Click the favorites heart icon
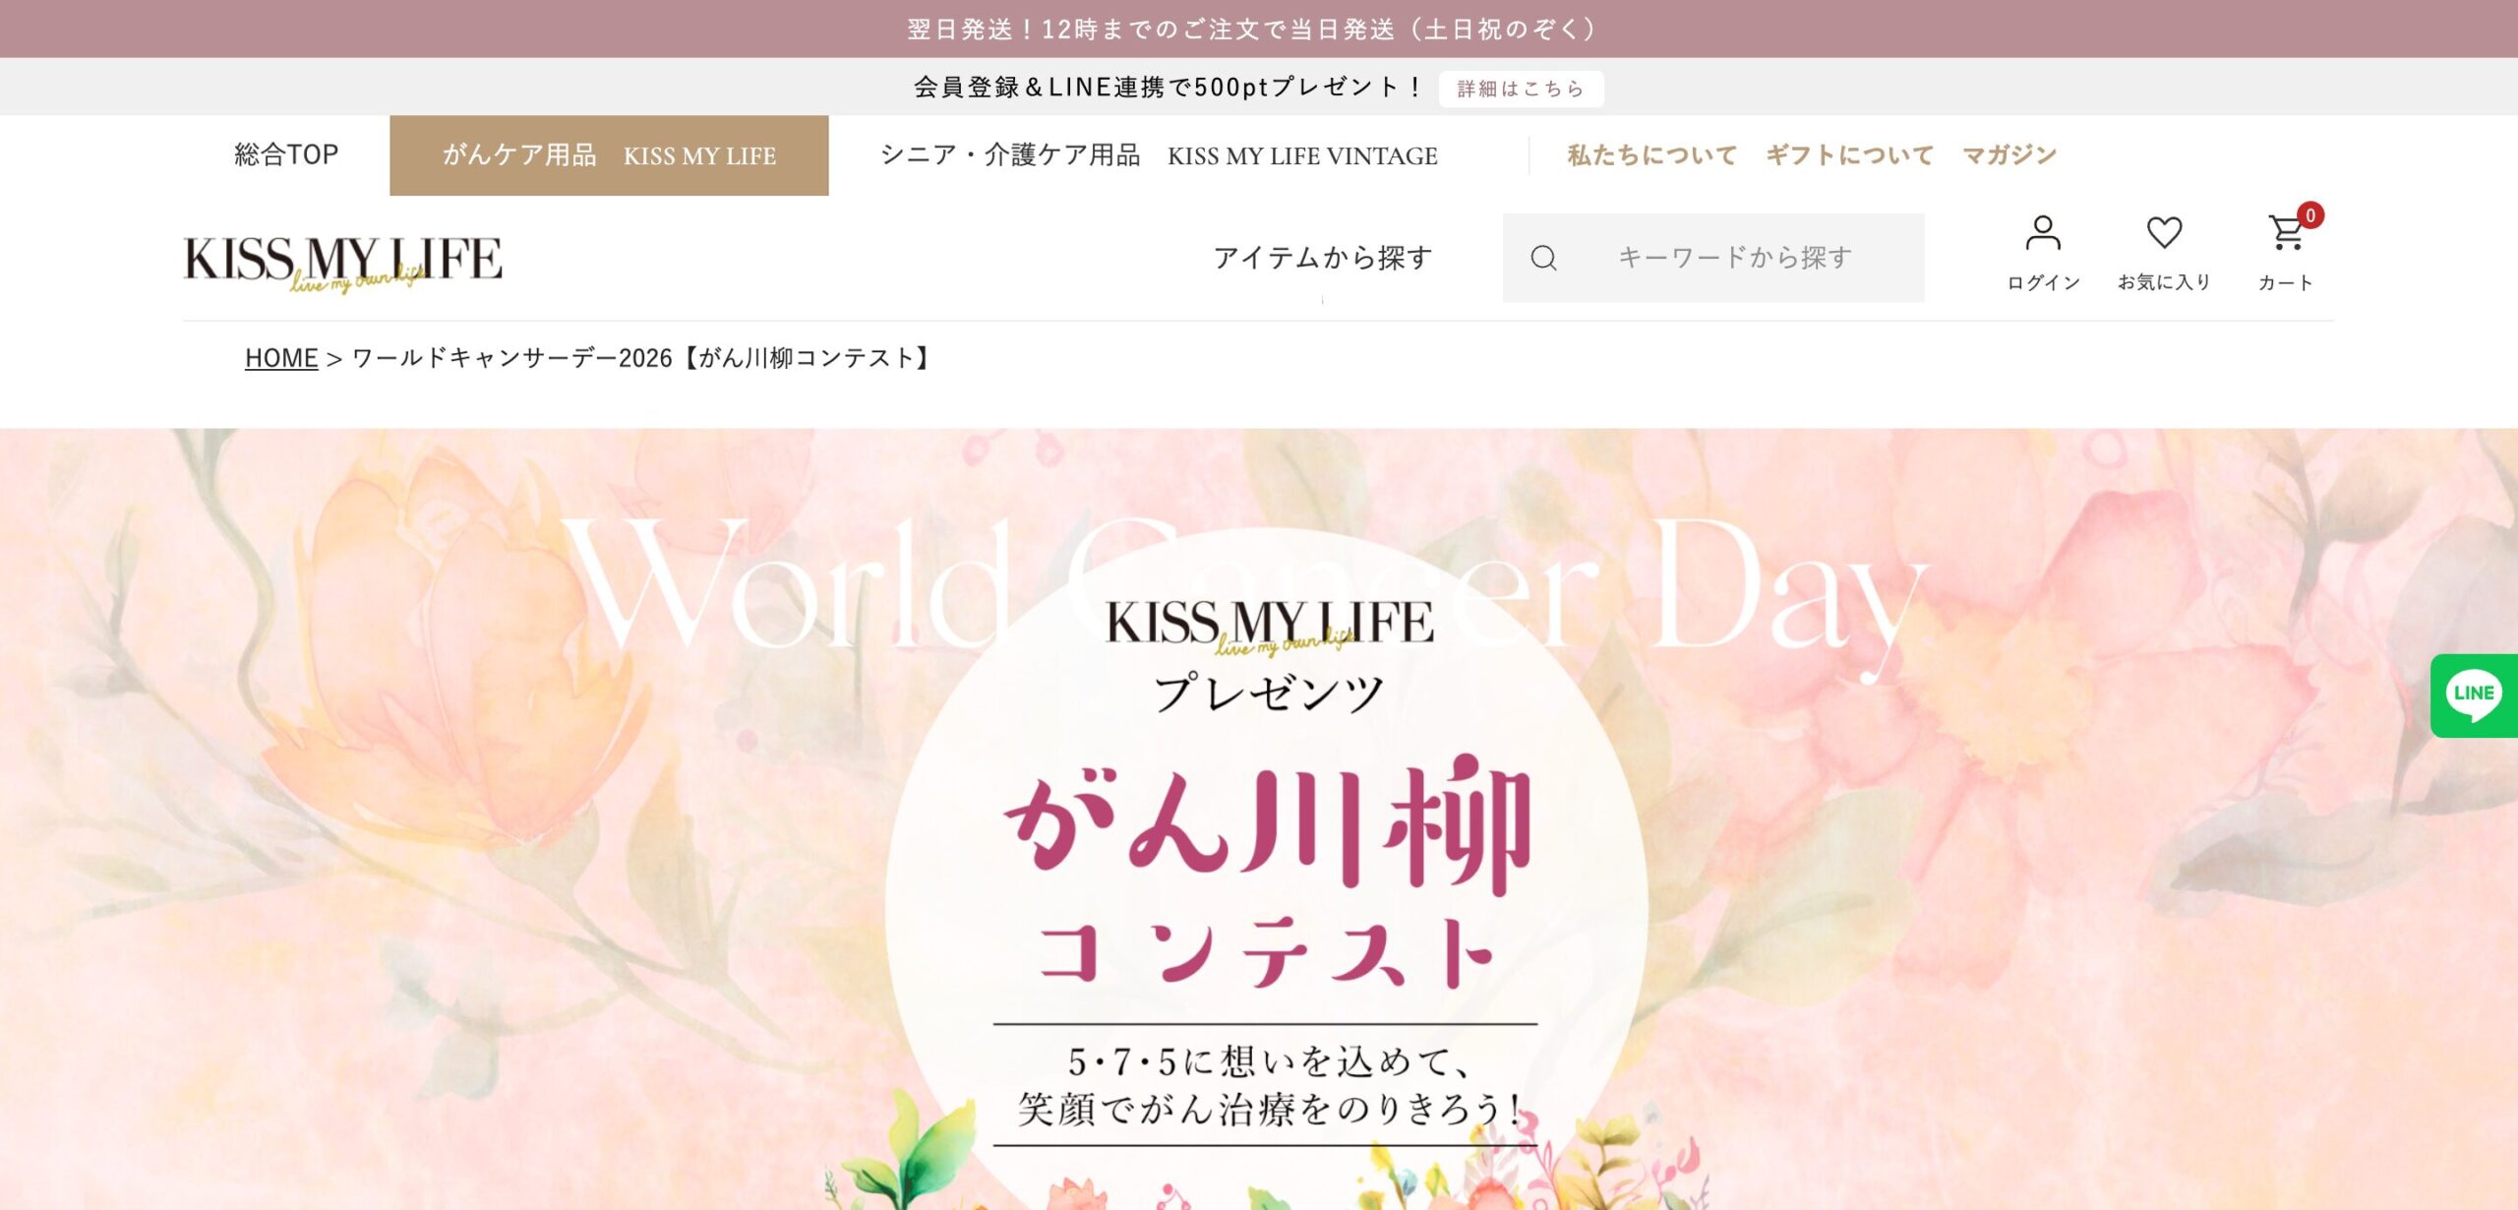Image resolution: width=2518 pixels, height=1210 pixels. [x=2164, y=233]
